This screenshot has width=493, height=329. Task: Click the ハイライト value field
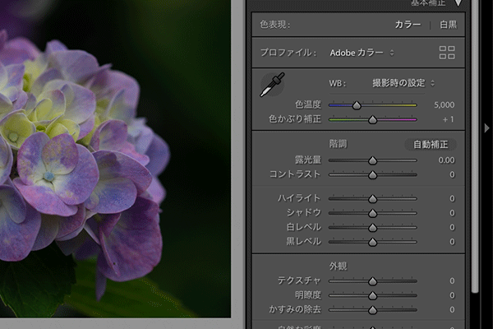452,199
